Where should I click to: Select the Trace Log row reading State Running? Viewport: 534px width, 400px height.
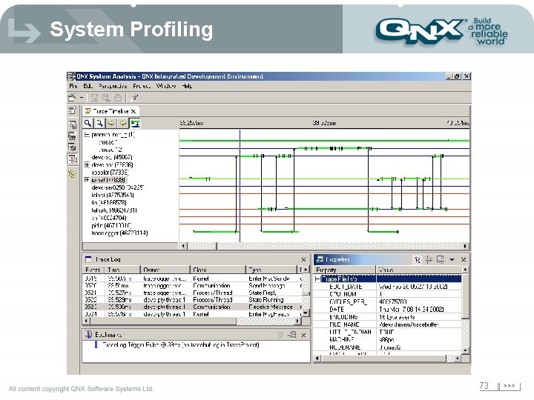[x=192, y=300]
